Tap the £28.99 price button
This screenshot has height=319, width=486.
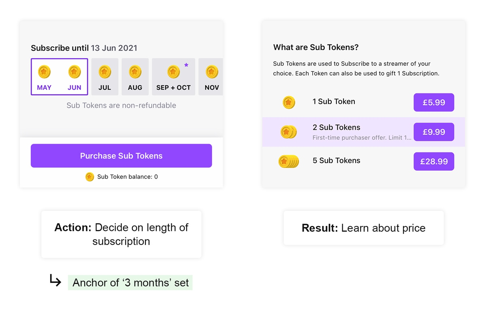point(434,161)
